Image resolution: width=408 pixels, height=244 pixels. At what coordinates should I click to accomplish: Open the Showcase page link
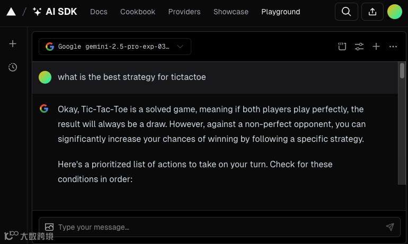coord(231,12)
